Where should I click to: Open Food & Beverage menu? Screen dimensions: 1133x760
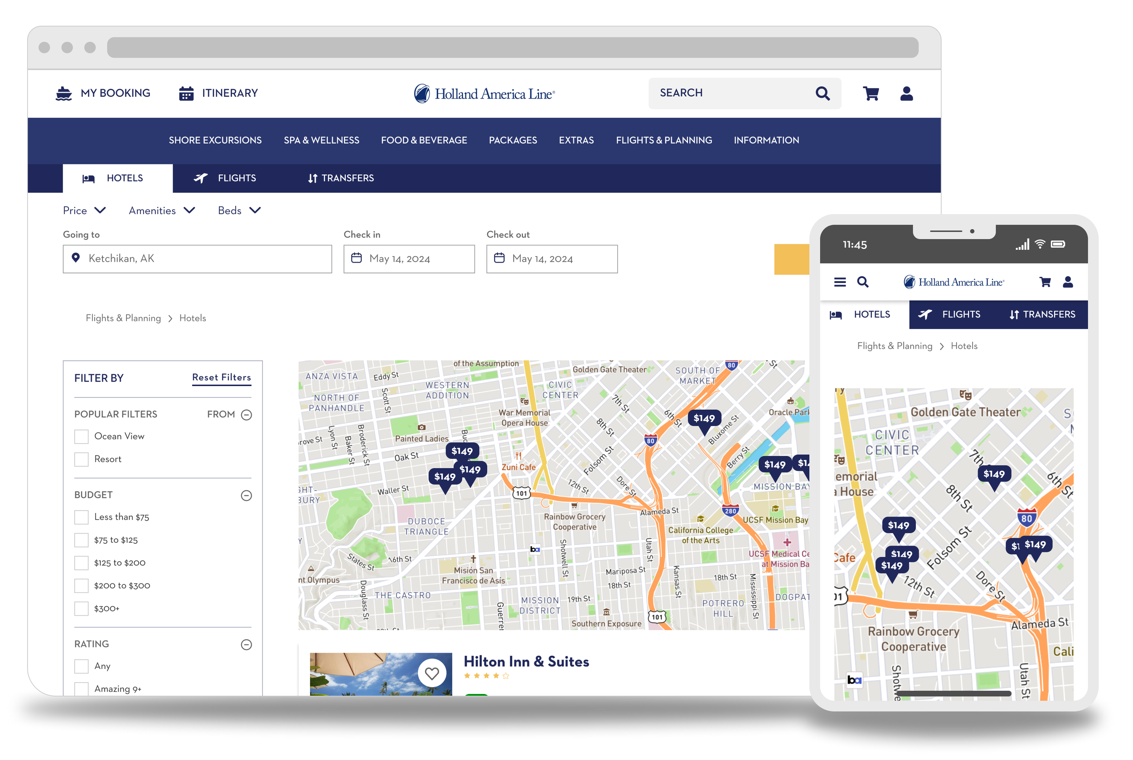424,140
